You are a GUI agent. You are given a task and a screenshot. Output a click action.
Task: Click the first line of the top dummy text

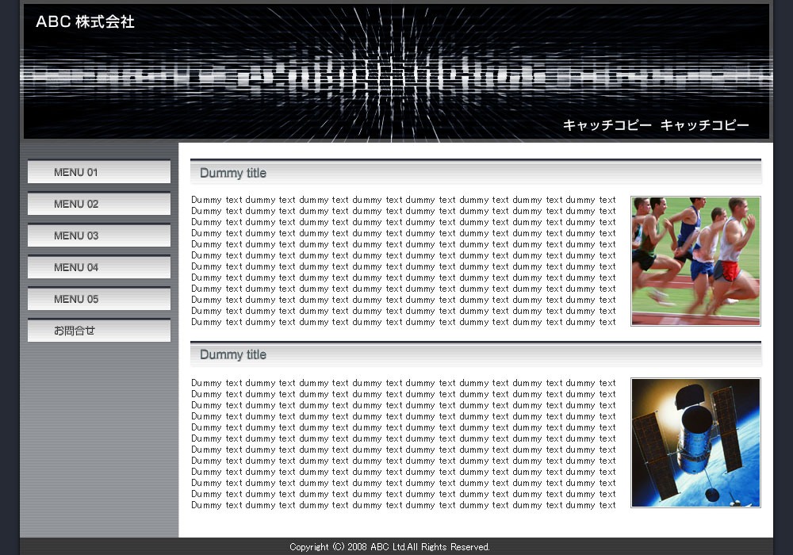[403, 200]
